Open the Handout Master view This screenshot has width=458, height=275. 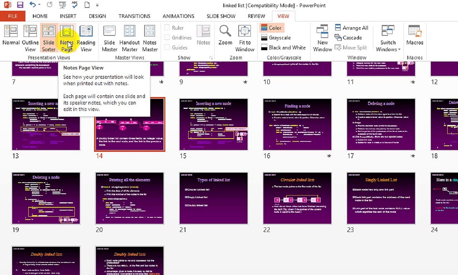(x=129, y=38)
